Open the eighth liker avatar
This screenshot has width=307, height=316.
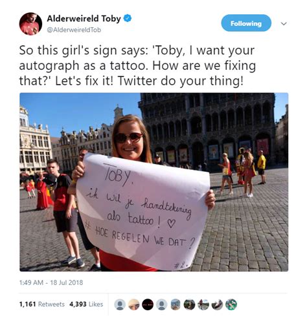point(217,304)
